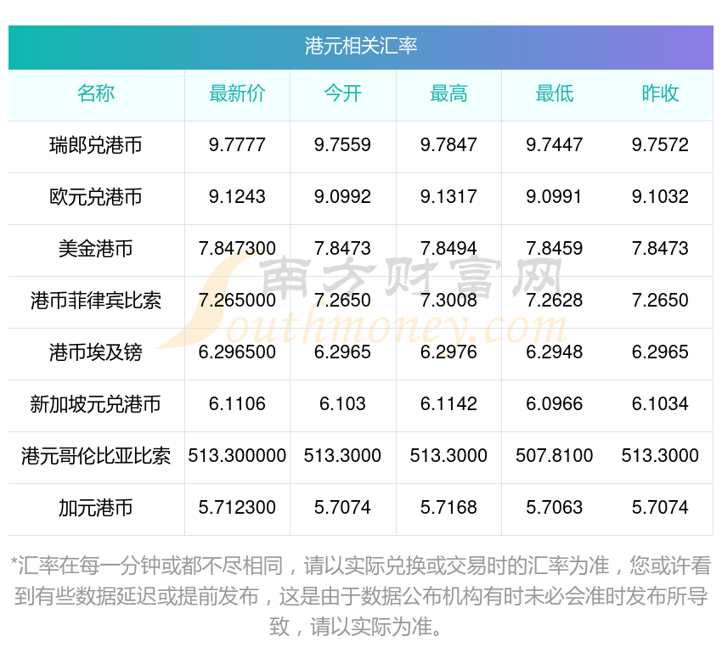Image resolution: width=722 pixels, height=653 pixels.
Task: Select previous close 6.1034
Action: 660,404
